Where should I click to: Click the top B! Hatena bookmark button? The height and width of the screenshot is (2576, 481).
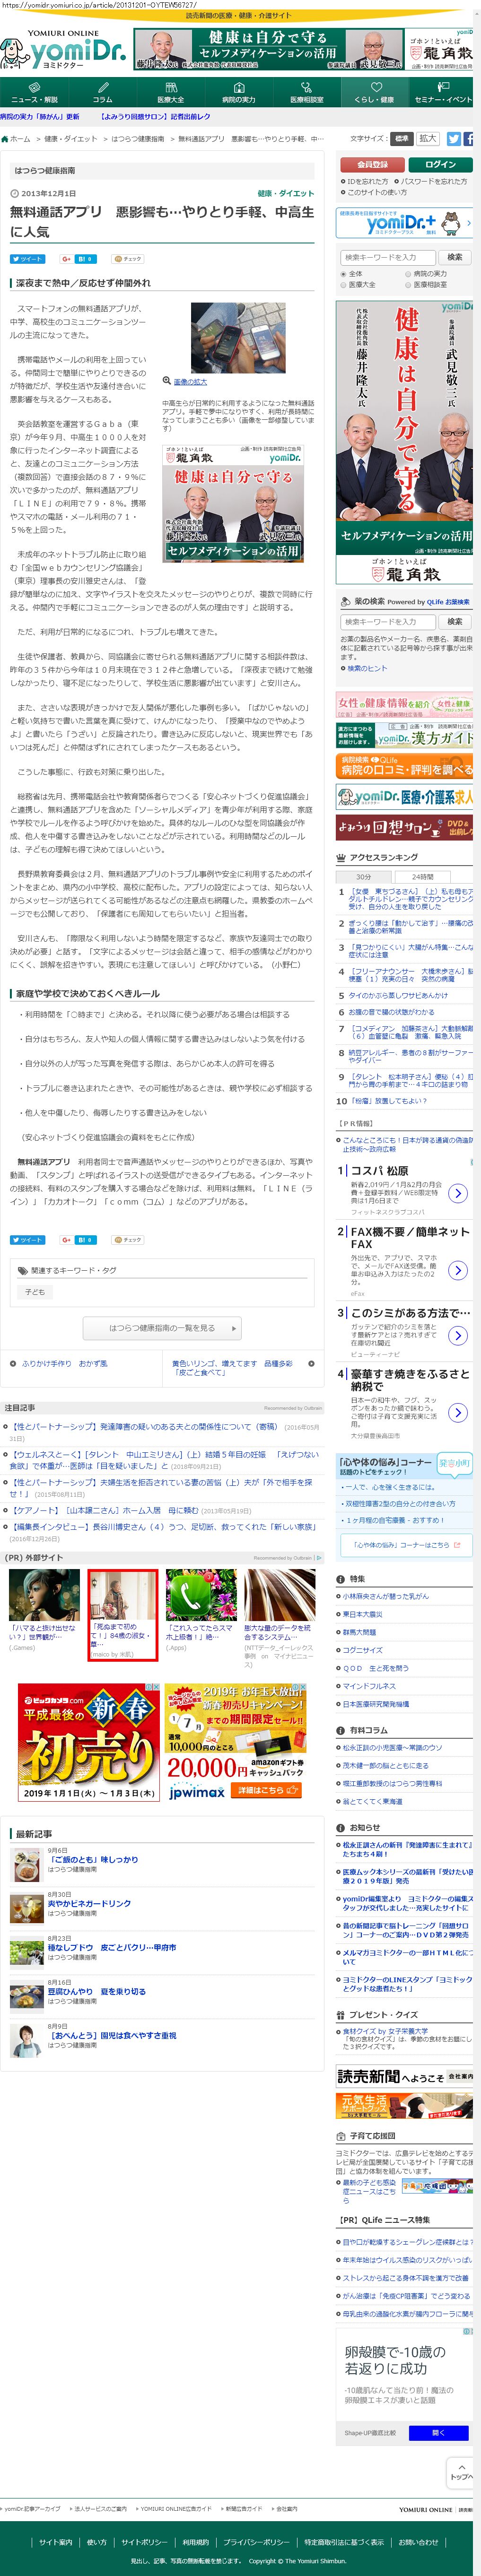point(85,259)
